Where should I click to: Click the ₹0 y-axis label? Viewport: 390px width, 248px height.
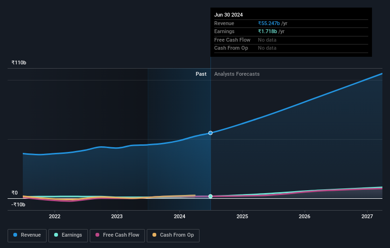(x=14, y=193)
